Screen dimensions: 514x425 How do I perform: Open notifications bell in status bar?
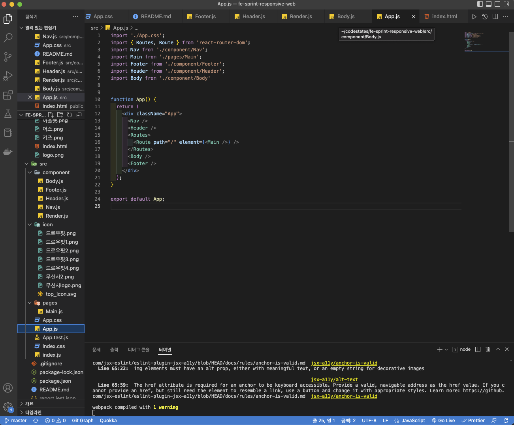[506, 421]
